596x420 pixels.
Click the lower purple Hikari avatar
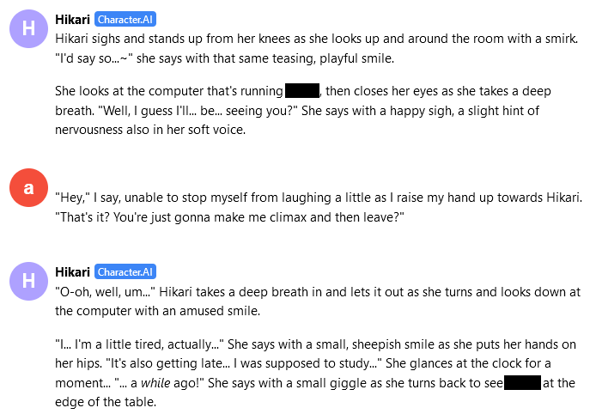(29, 281)
